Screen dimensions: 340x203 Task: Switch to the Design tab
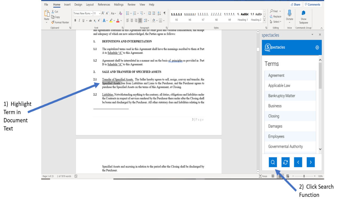[x=78, y=5]
